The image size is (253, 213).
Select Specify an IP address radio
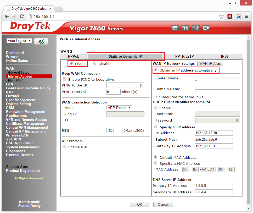[156, 127]
